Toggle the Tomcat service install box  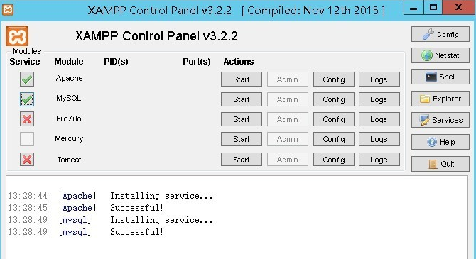[x=27, y=160]
